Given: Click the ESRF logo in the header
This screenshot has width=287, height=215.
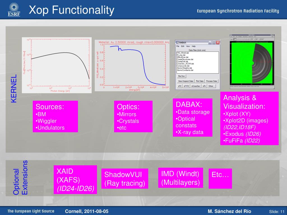Looking at the screenshot, I should [14, 10].
